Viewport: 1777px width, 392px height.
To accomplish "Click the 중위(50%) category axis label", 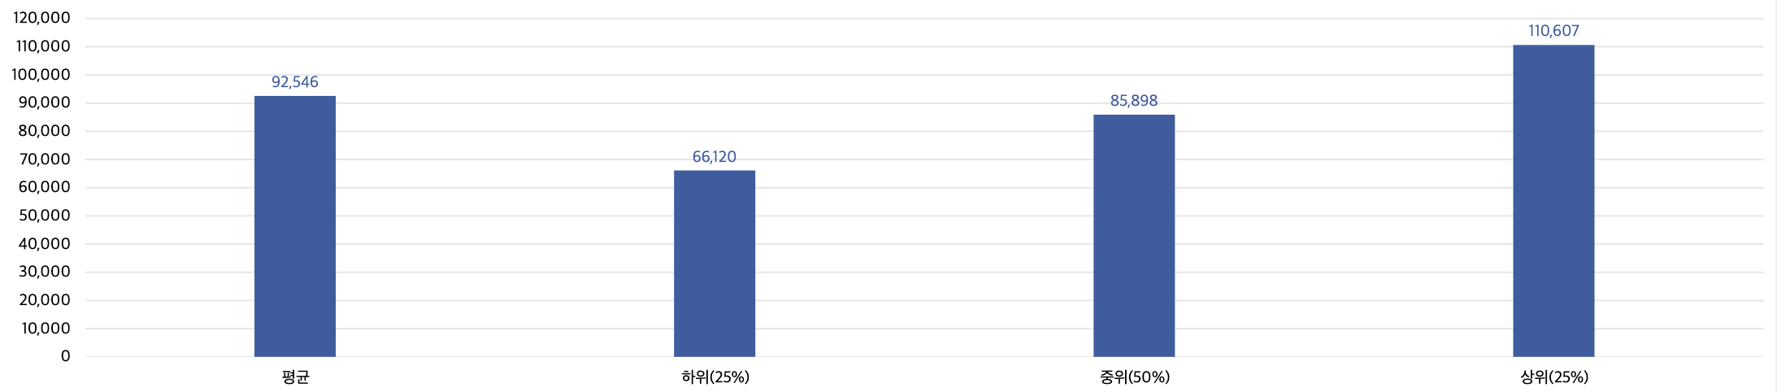I will pos(1134,377).
